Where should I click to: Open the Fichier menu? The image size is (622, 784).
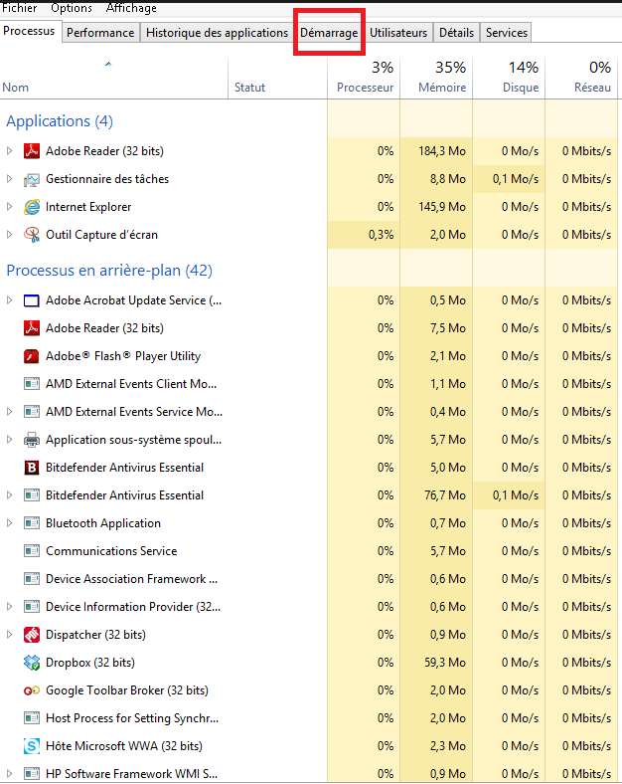pos(20,8)
